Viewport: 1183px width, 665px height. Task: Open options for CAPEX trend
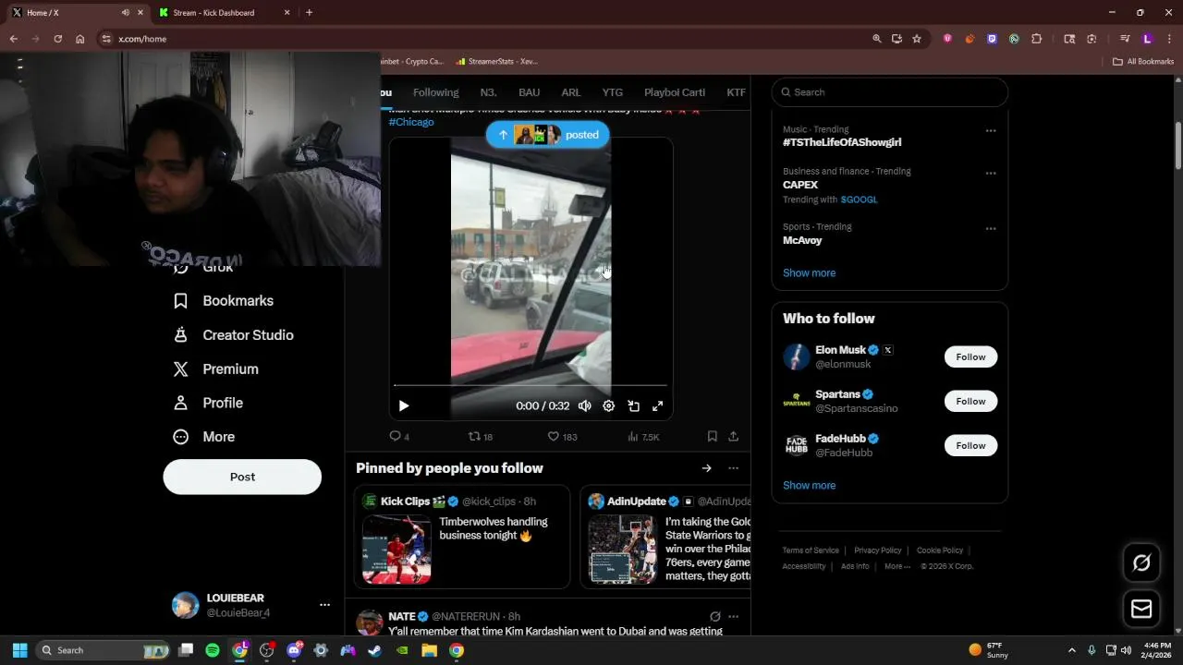(x=991, y=173)
